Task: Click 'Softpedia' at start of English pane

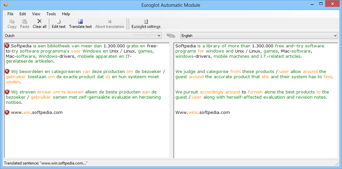Action: 186,46
